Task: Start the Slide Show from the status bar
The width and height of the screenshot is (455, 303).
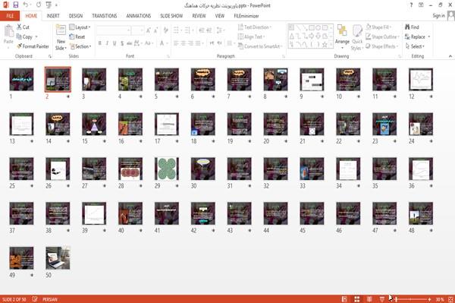Action: click(382, 299)
